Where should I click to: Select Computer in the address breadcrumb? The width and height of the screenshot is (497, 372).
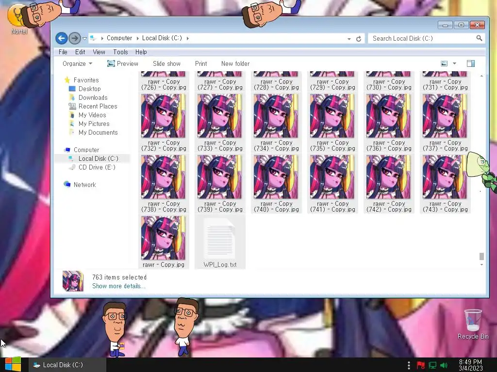[119, 38]
